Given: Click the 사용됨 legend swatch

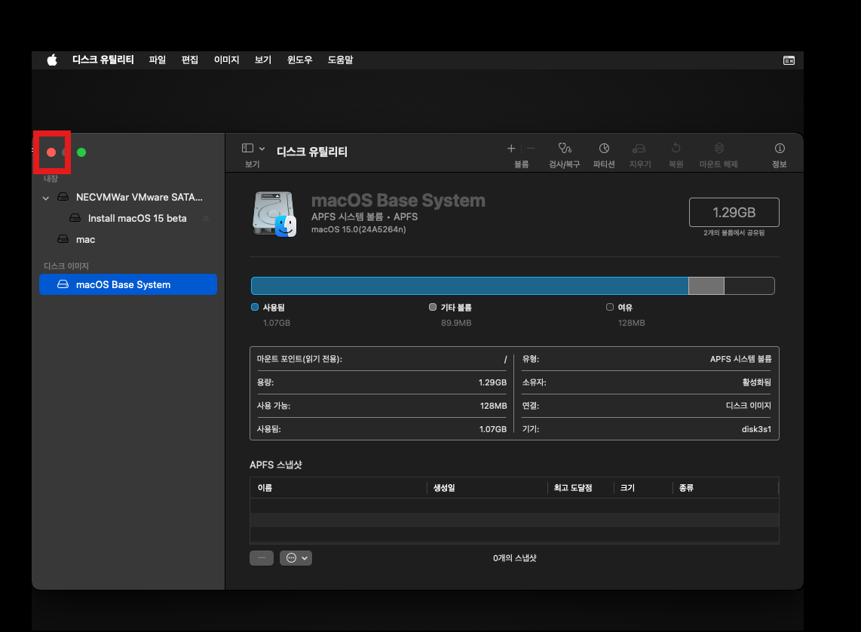Looking at the screenshot, I should (255, 307).
